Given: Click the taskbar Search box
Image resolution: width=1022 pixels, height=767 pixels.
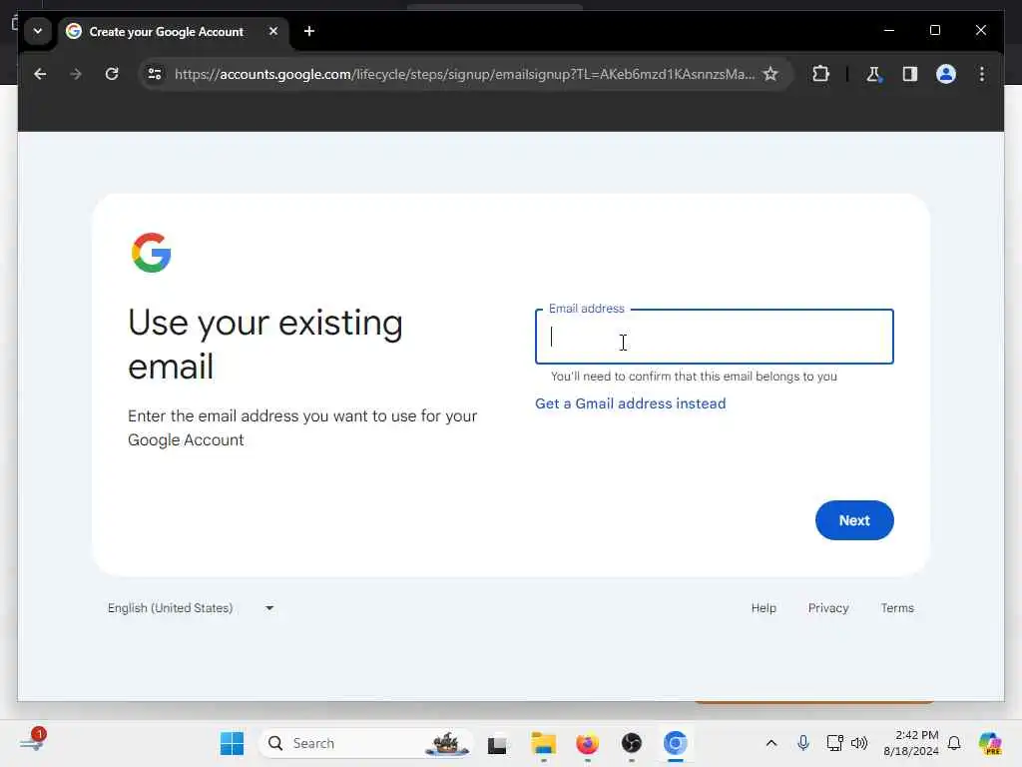Looking at the screenshot, I should click(367, 743).
